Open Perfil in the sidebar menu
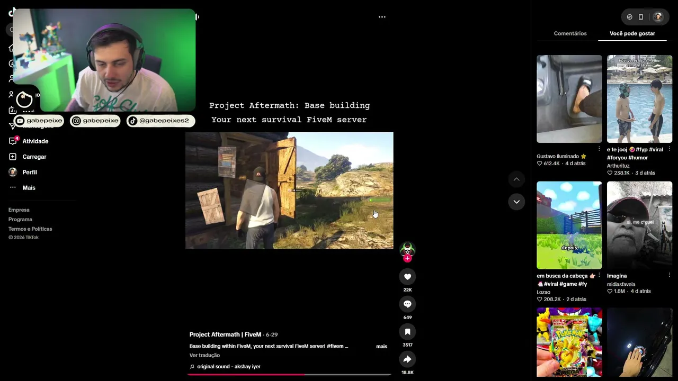 [30, 172]
